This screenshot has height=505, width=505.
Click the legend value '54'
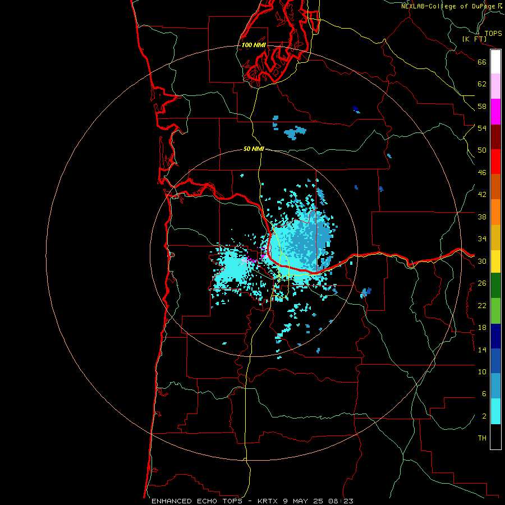click(482, 128)
